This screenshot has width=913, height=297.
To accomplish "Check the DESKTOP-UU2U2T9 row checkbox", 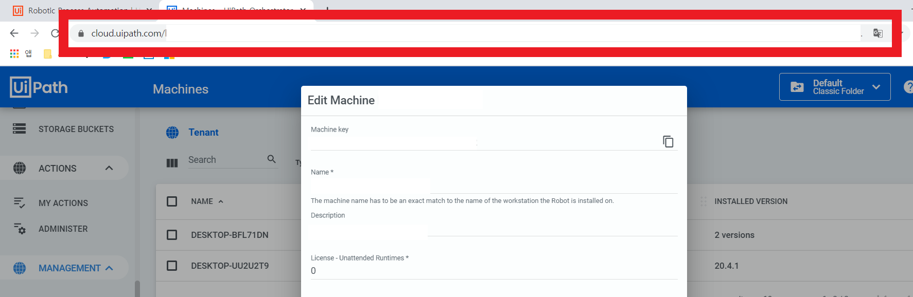I will click(x=172, y=266).
